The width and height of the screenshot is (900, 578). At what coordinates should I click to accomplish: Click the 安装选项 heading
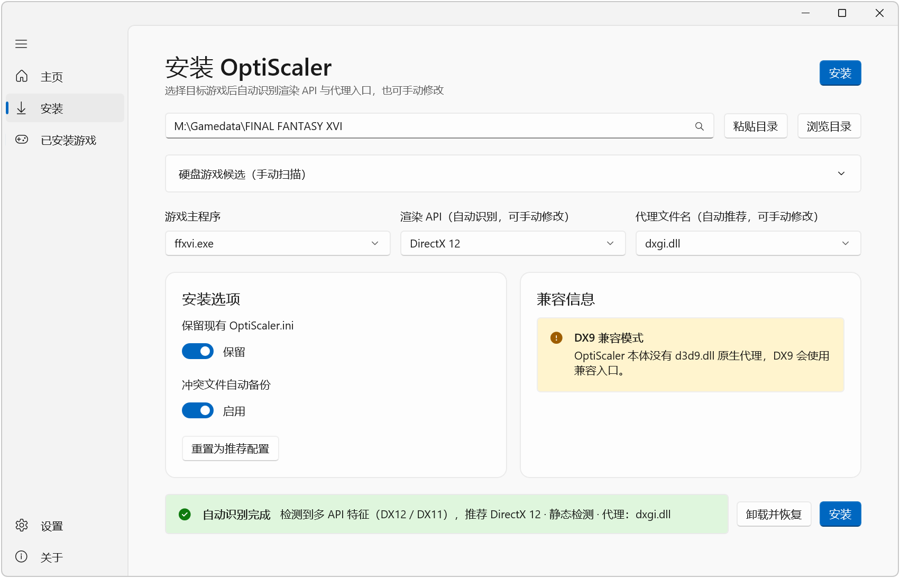pyautogui.click(x=211, y=299)
